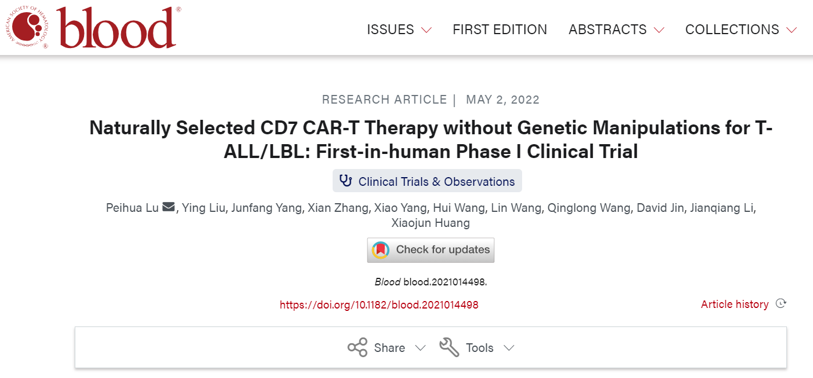Image resolution: width=813 pixels, height=378 pixels.
Task: Open the First Edition menu item
Action: 500,30
